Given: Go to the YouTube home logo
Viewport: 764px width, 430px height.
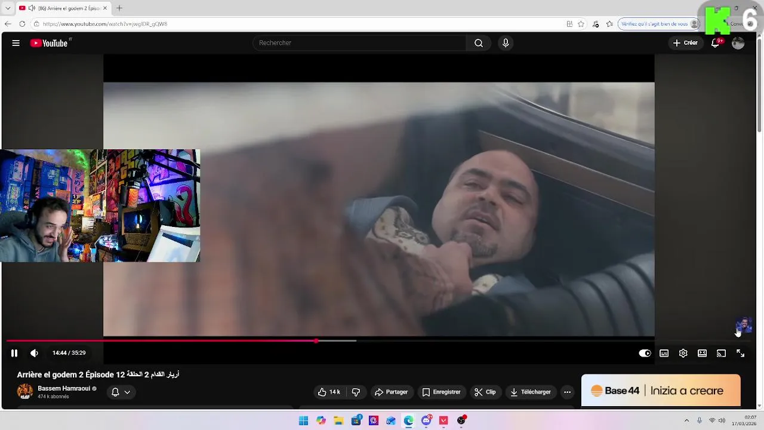Looking at the screenshot, I should pos(49,43).
